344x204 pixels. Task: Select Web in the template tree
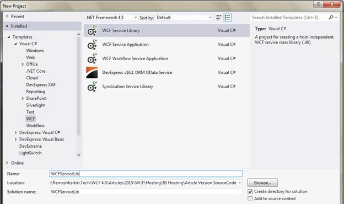pyautogui.click(x=30, y=57)
